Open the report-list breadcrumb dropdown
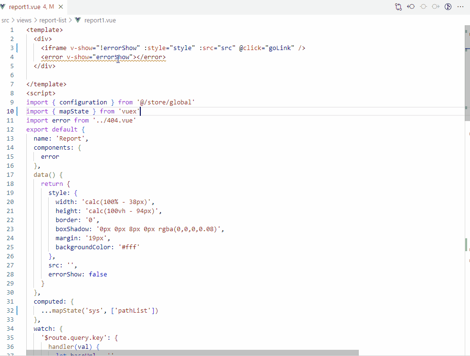Viewport: 470px width, 356px height. (52, 20)
